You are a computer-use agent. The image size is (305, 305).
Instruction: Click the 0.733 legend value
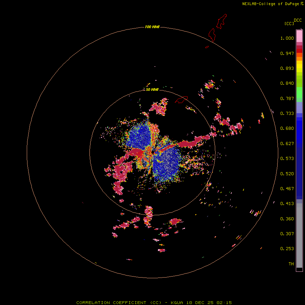(287, 114)
